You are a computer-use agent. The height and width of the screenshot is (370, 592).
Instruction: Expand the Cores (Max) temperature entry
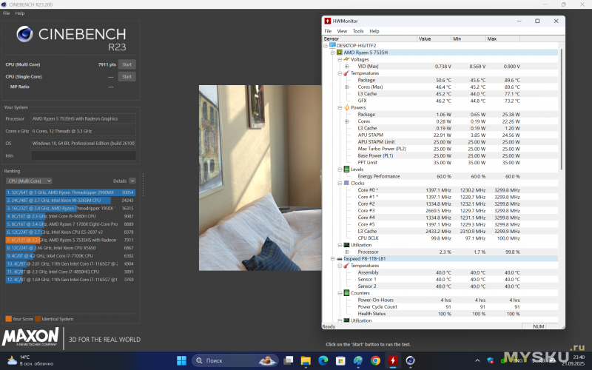pos(346,87)
